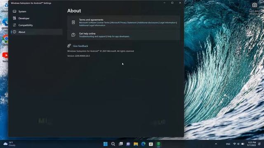Screen dimensions: 264x148
Task: Click the Developer tools icon in sidebar
Action: (14, 18)
